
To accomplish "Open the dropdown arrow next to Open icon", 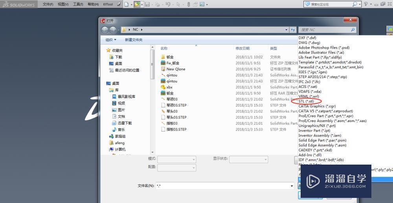I will tap(142, 4).
